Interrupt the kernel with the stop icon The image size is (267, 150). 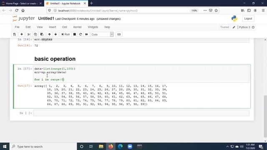tap(75, 34)
